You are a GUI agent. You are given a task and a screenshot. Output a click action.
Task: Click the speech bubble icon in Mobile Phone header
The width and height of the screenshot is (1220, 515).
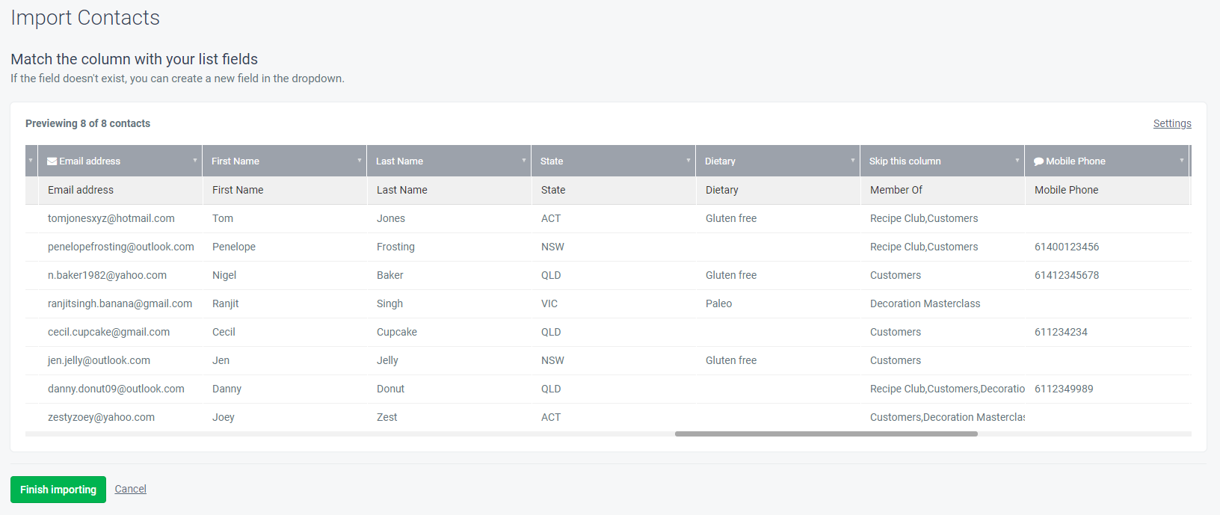pyautogui.click(x=1038, y=161)
